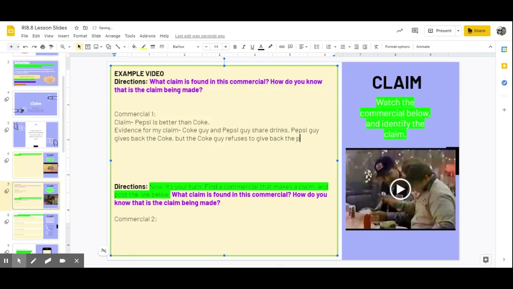The image size is (513, 289).
Task: Expand bulleted list options arrow
Action: pyautogui.click(x=349, y=47)
